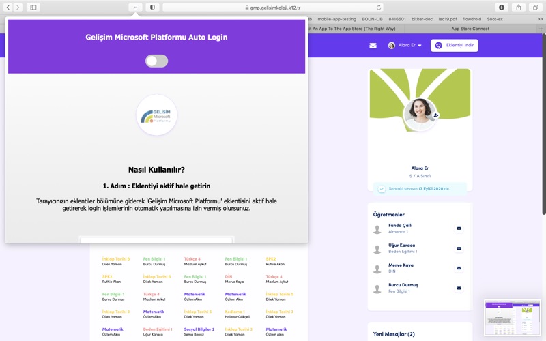
Task: Go forward with Safari's forward arrow
Action: click(x=18, y=7)
